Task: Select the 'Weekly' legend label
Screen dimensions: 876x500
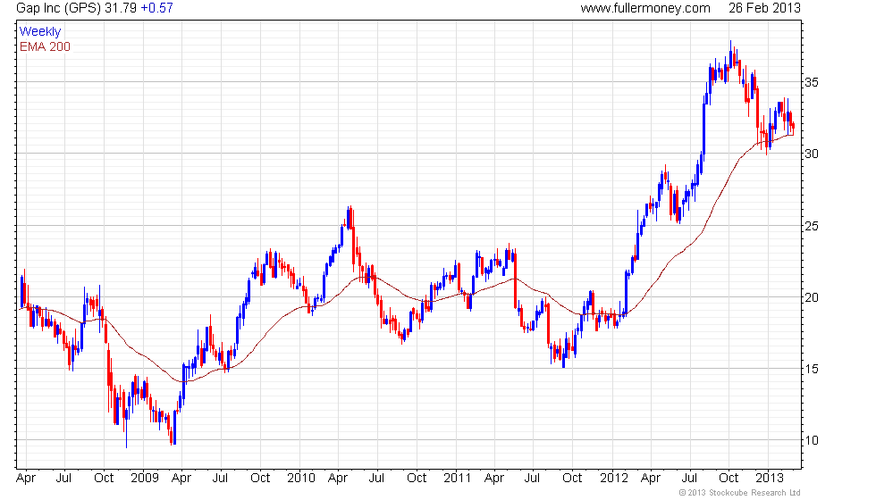Action: click(40, 32)
